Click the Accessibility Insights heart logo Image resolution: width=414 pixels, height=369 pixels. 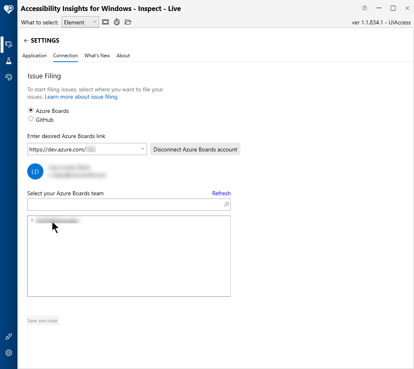click(x=9, y=9)
